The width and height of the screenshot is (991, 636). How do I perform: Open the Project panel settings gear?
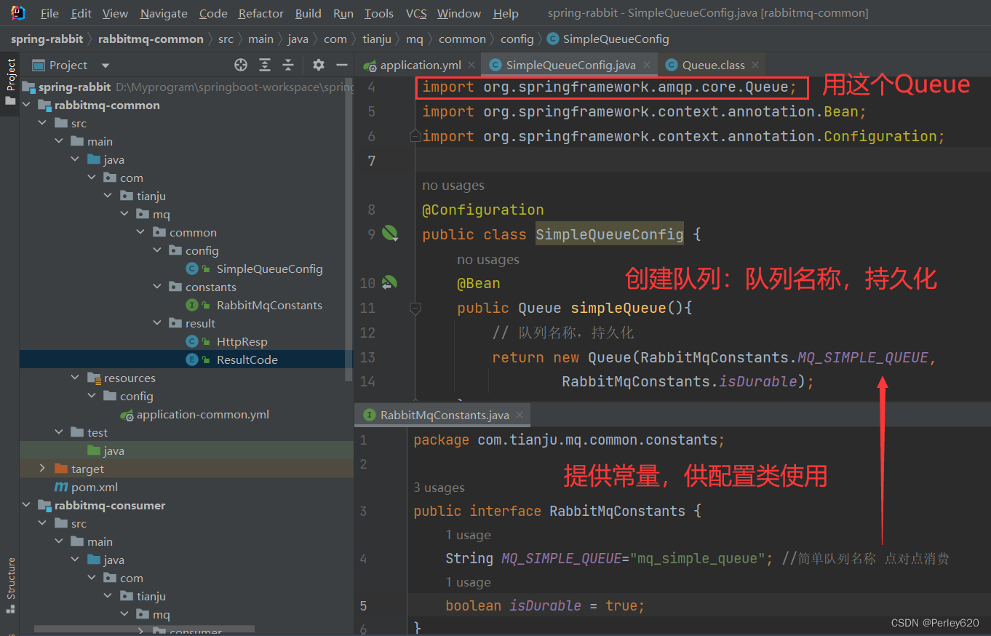point(319,65)
